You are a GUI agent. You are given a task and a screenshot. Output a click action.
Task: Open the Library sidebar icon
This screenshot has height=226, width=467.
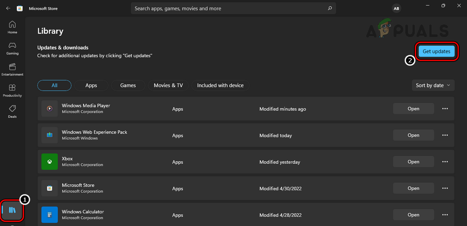(x=12, y=210)
